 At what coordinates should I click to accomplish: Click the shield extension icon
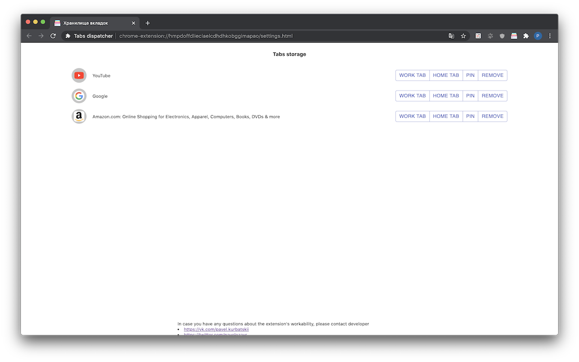[502, 36]
